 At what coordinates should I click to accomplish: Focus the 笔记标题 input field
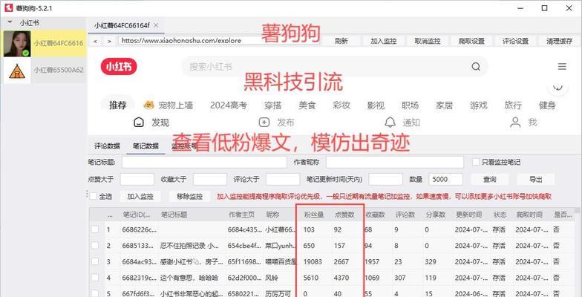[204, 162]
